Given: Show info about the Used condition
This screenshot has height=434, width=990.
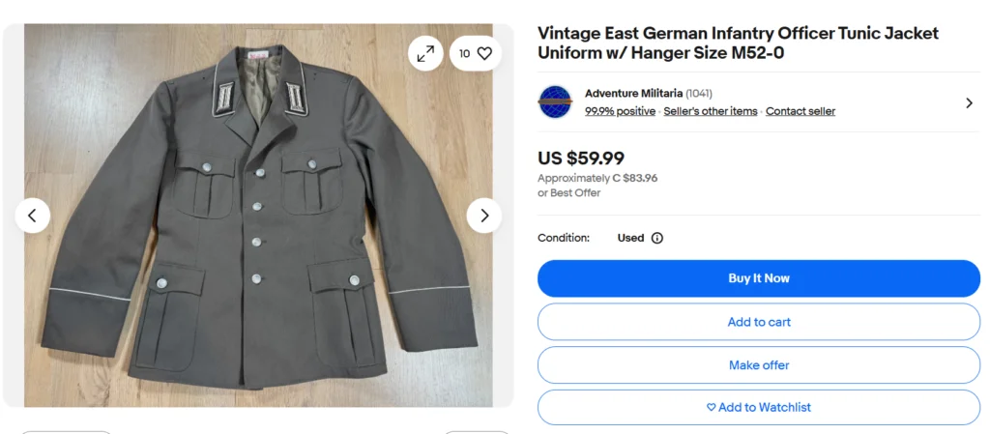Looking at the screenshot, I should point(657,238).
